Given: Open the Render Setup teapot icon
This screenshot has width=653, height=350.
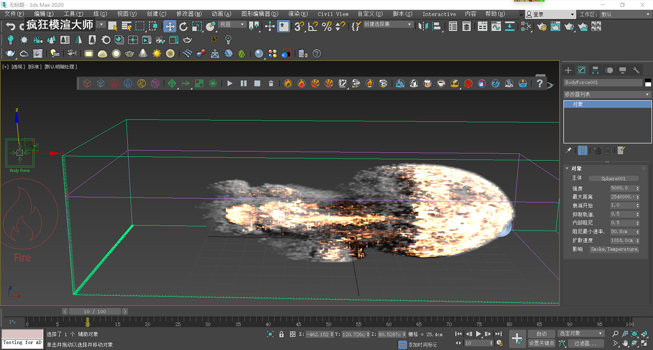Looking at the screenshot, I should 542,27.
